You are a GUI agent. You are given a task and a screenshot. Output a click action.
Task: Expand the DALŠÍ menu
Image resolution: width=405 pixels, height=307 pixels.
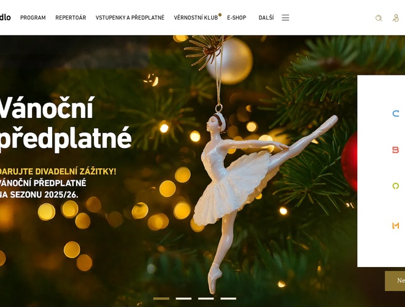coord(266,18)
